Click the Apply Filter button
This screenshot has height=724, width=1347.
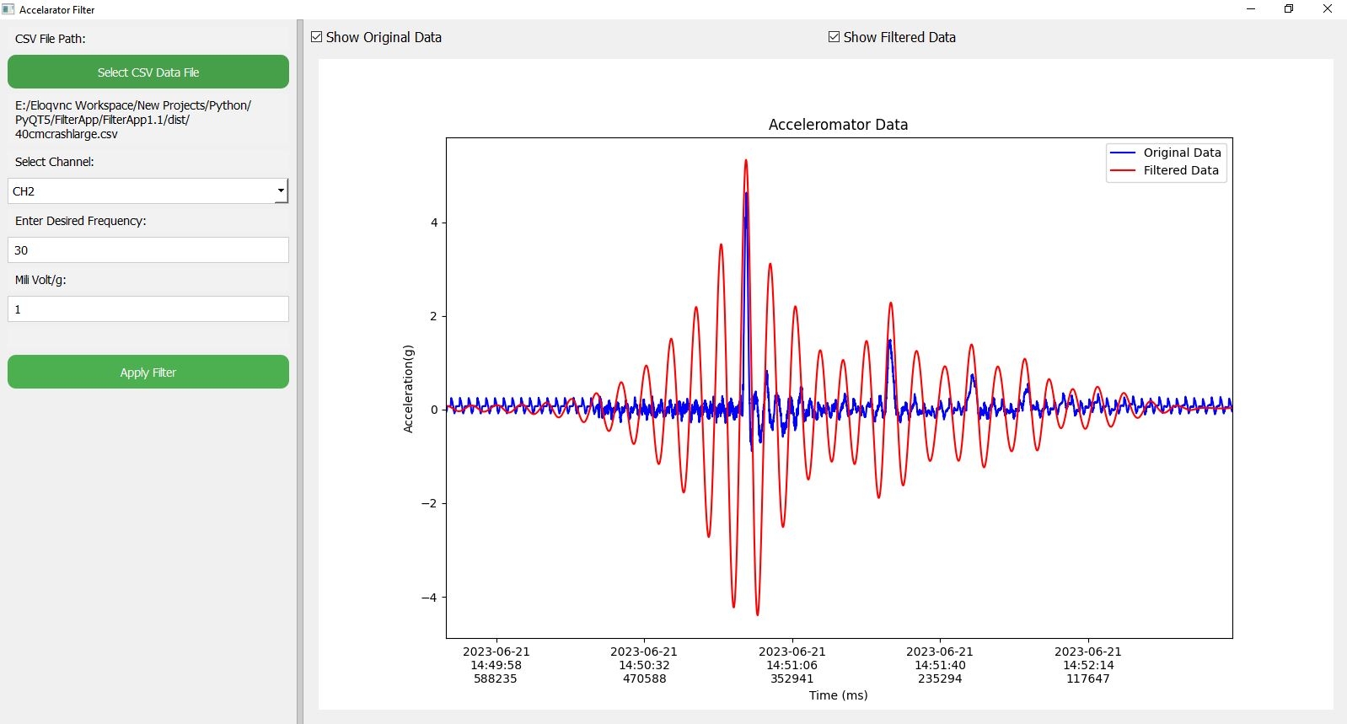click(148, 373)
